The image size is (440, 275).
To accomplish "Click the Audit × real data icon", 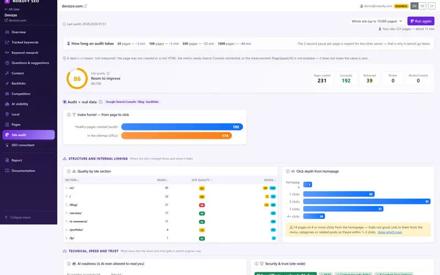I will [x=64, y=102].
